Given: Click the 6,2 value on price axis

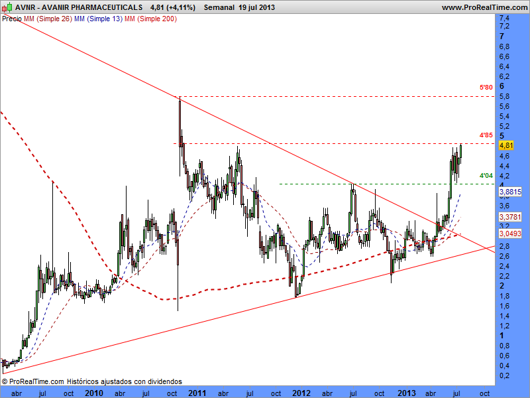Looking at the screenshot, I should tap(504, 76).
